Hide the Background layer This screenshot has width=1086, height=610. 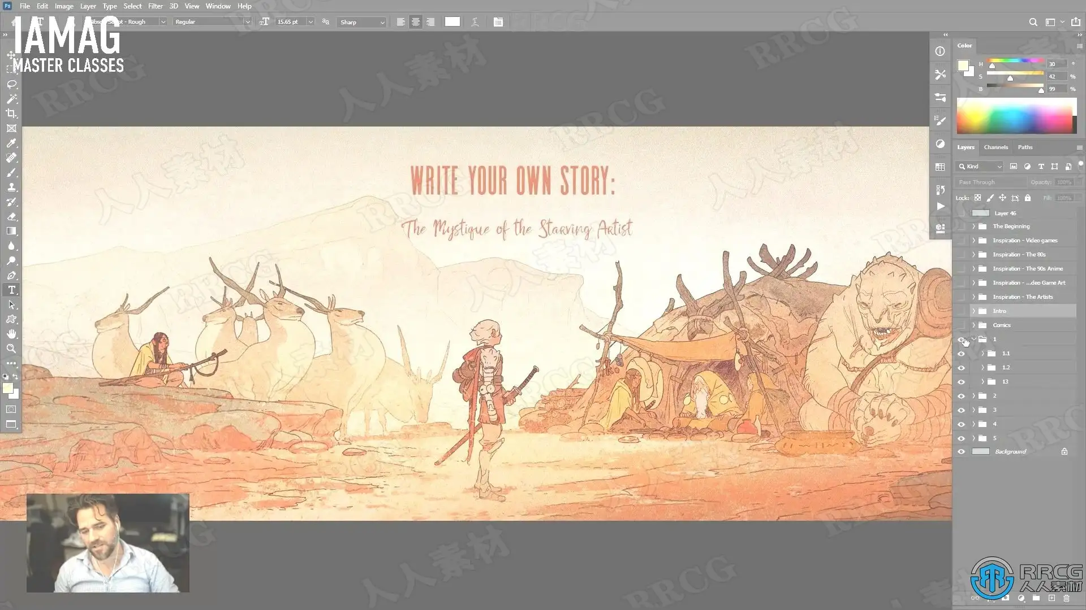click(961, 452)
